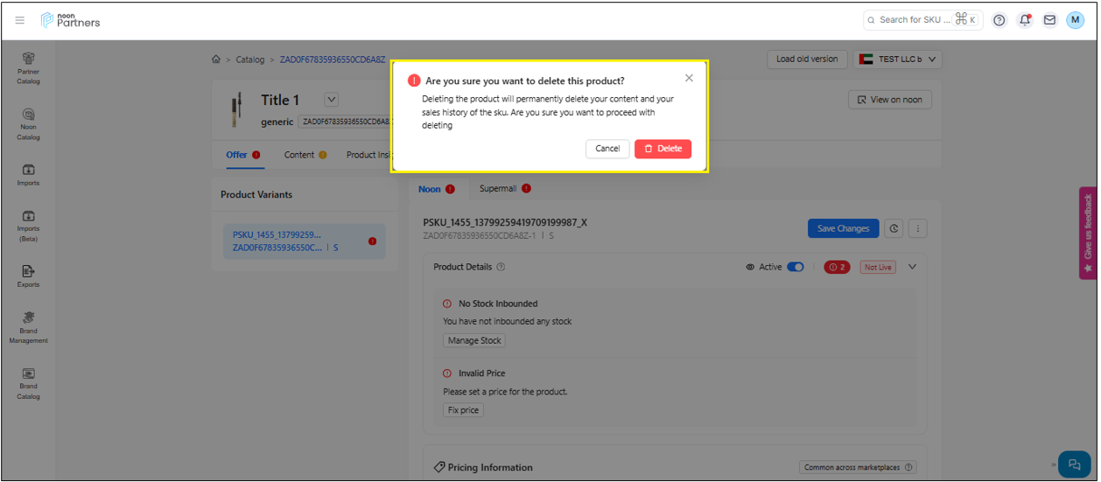
Task: Go to Noon Catalog sidebar icon
Action: pos(28,122)
